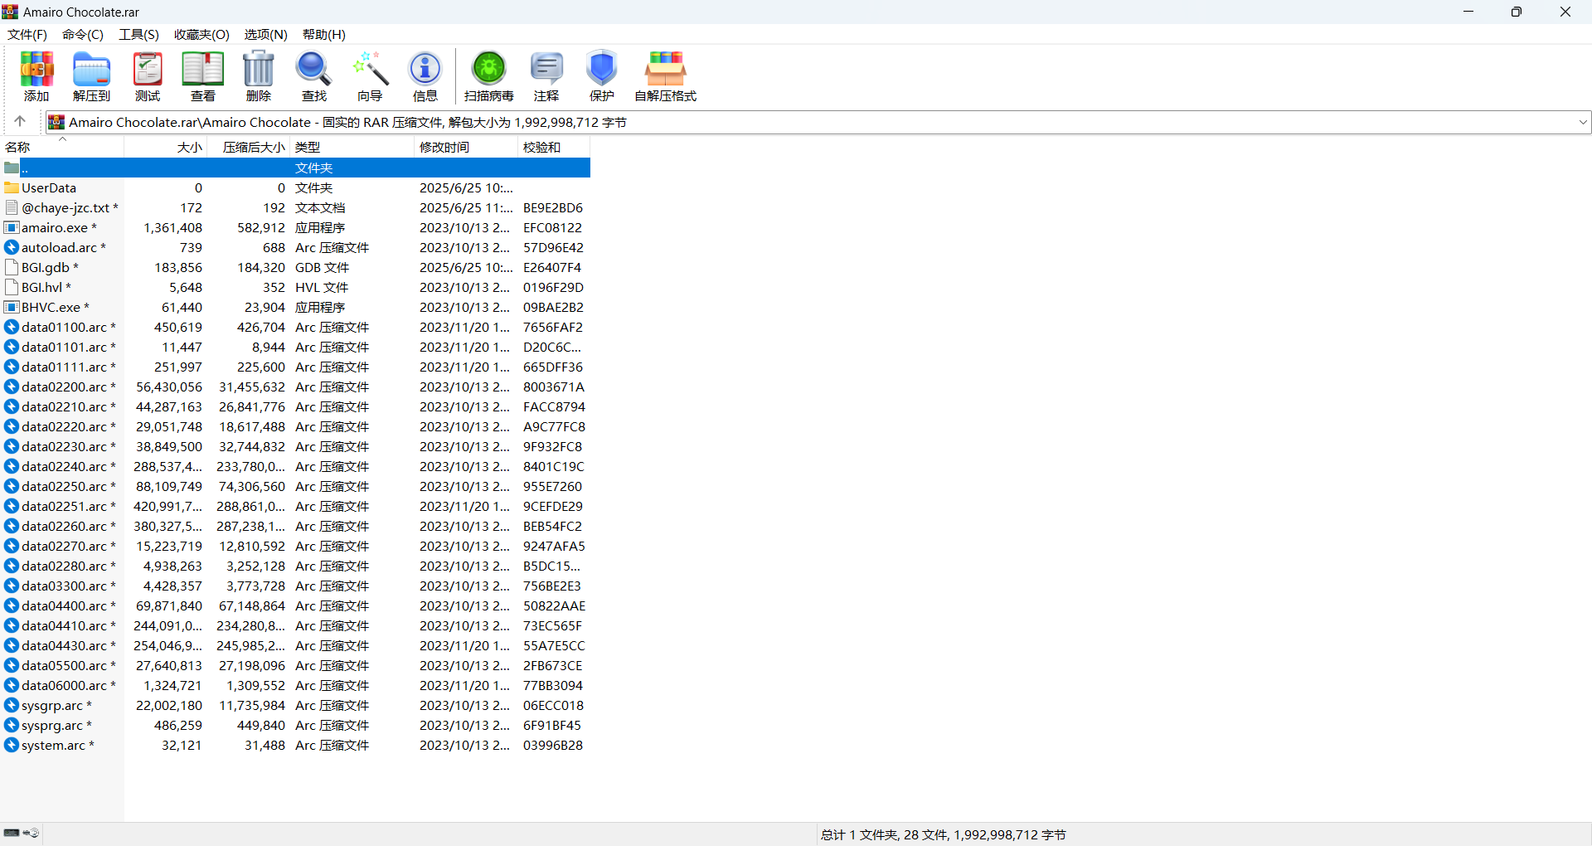Select amairo.exe in the file list
Viewport: 1592px width, 846px height.
point(54,228)
